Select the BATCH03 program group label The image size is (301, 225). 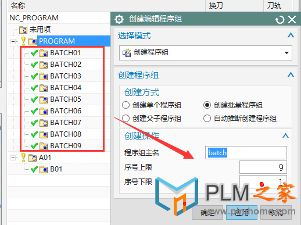tap(66, 76)
